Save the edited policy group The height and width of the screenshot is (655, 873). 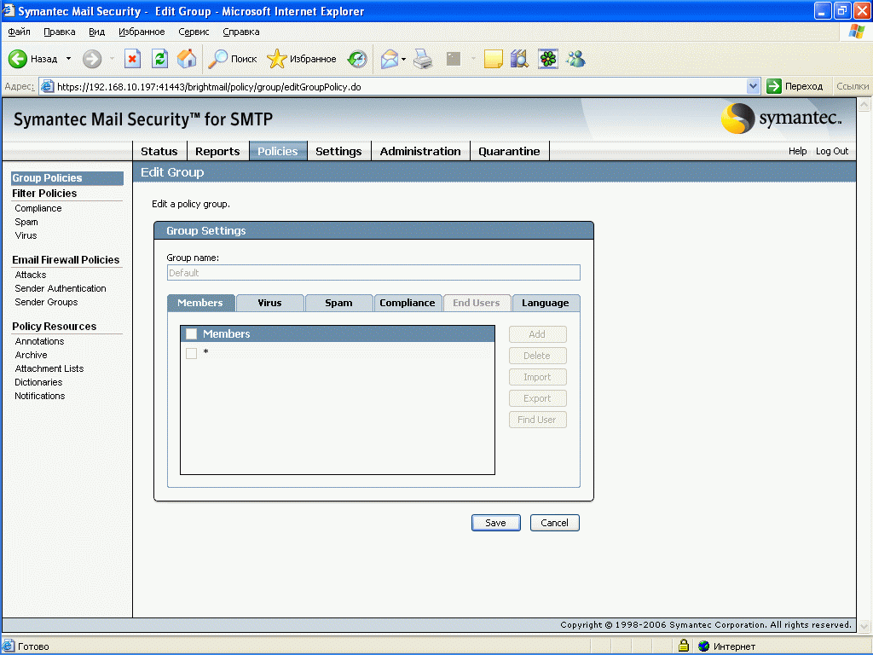[495, 522]
